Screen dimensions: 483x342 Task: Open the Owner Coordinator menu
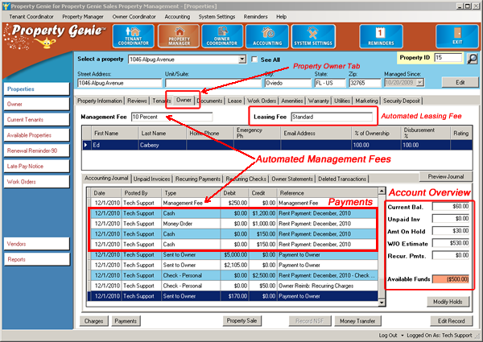pos(134,17)
